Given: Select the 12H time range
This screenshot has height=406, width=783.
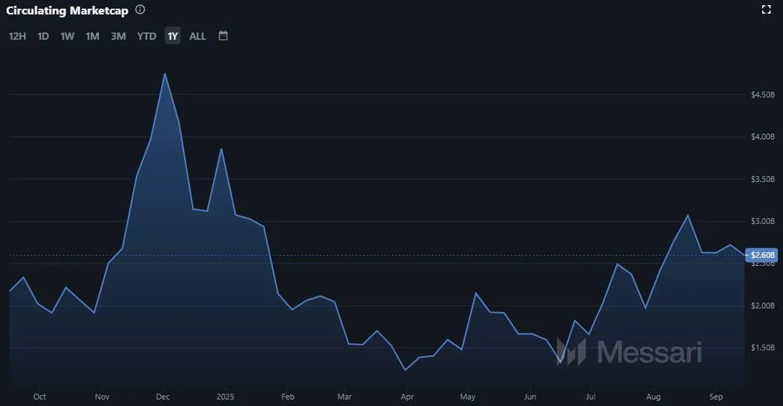Looking at the screenshot, I should [x=17, y=36].
